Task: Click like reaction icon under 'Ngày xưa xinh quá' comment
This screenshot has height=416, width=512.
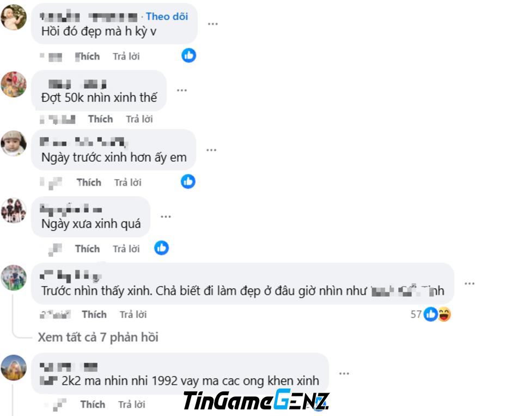Action: [162, 248]
